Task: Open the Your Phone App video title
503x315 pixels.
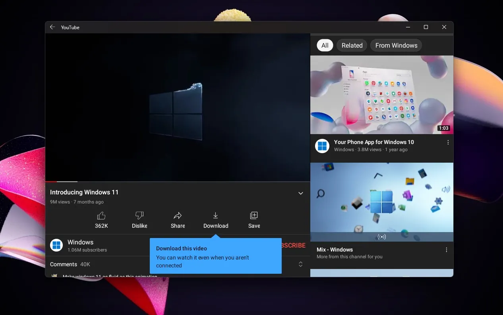Action: point(374,142)
